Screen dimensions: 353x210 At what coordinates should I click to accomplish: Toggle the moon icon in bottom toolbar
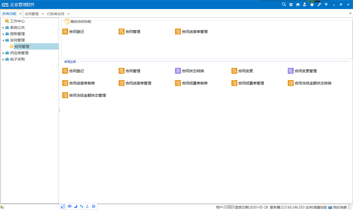tap(75, 207)
